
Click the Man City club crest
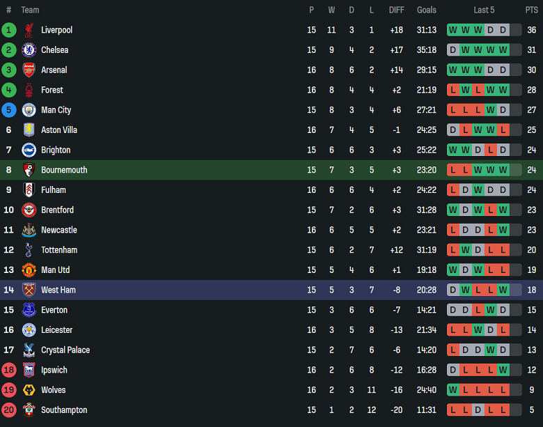(29, 110)
